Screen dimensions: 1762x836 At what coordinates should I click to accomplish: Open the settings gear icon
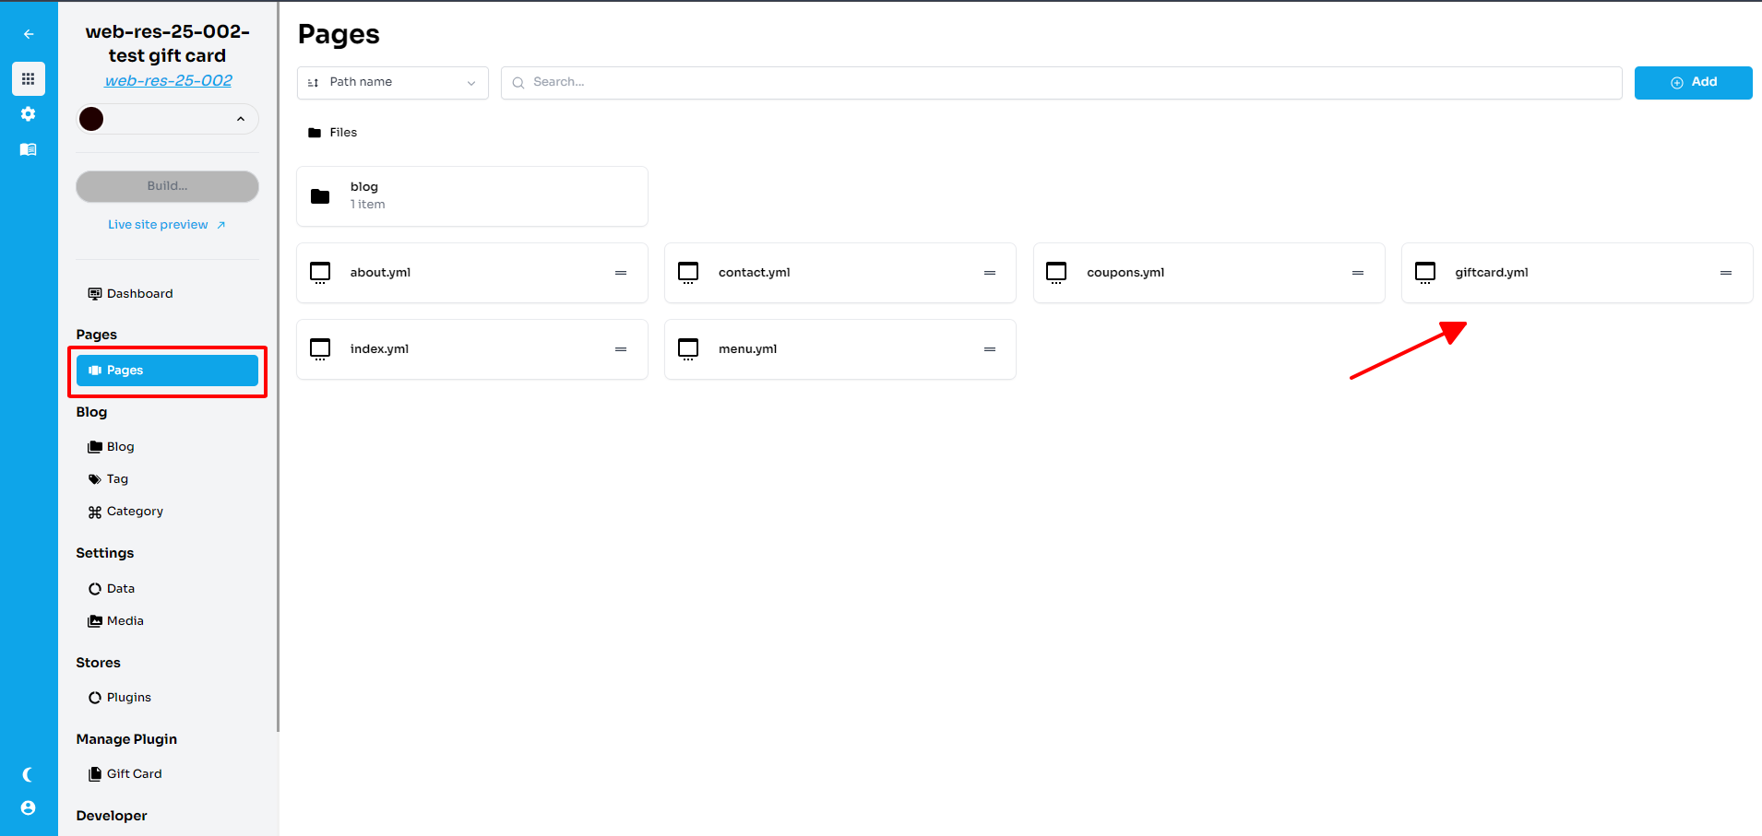(x=29, y=114)
